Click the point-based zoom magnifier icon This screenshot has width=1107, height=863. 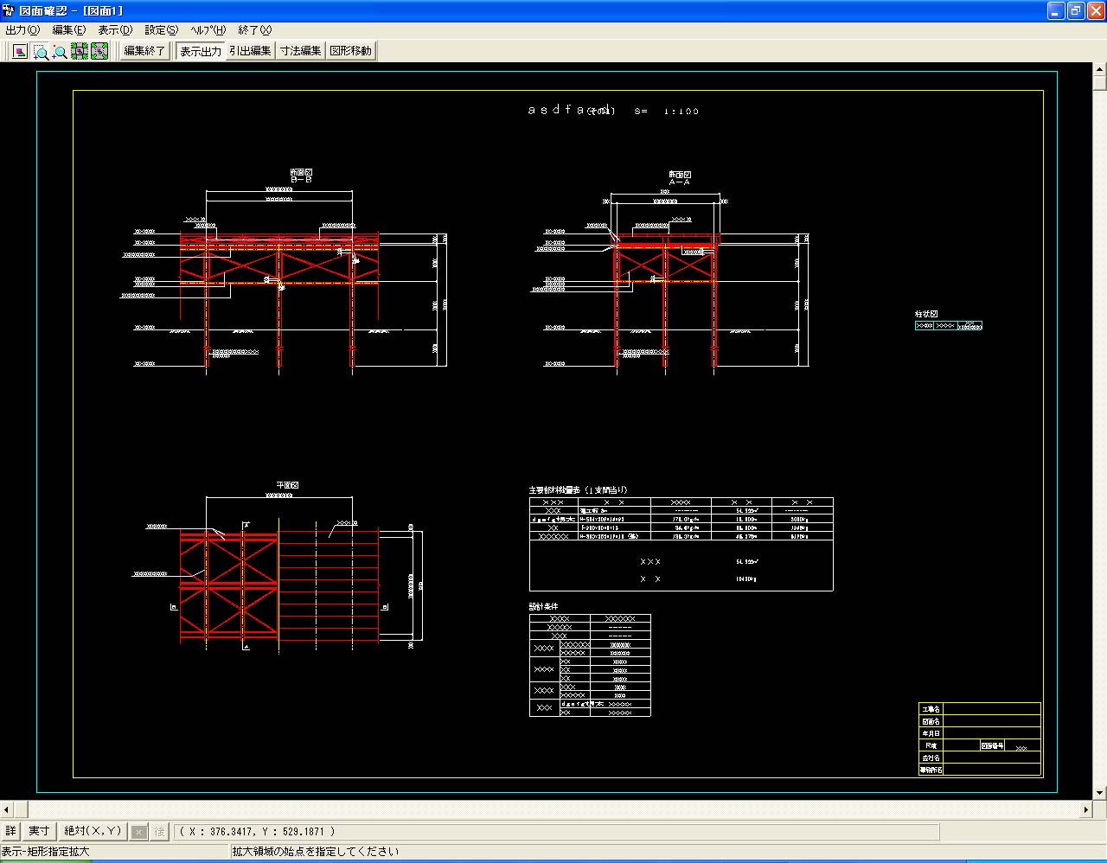click(60, 52)
